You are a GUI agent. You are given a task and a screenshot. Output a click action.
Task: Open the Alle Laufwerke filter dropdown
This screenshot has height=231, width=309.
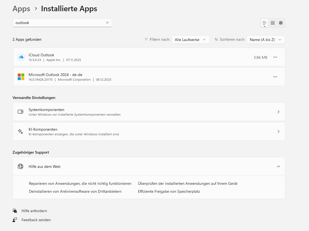click(x=190, y=39)
